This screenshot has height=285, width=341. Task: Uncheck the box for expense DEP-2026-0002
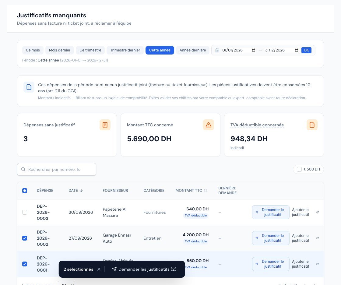pos(25,238)
